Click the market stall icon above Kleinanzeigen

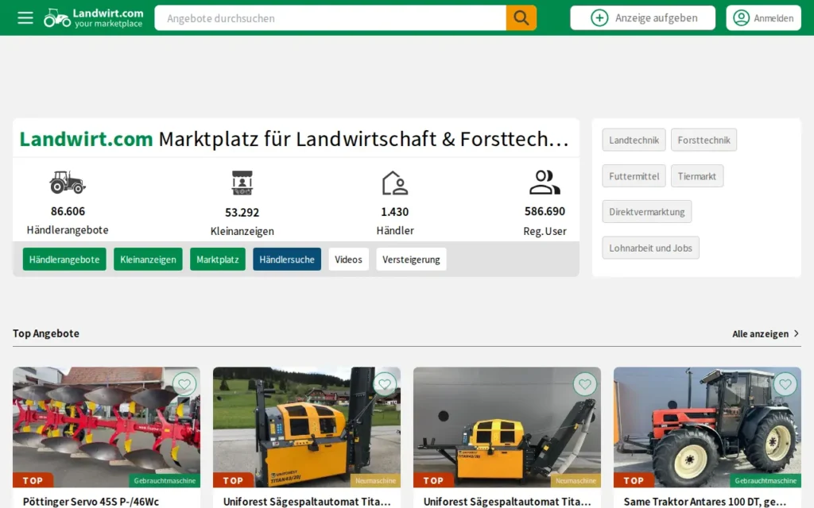tap(242, 183)
